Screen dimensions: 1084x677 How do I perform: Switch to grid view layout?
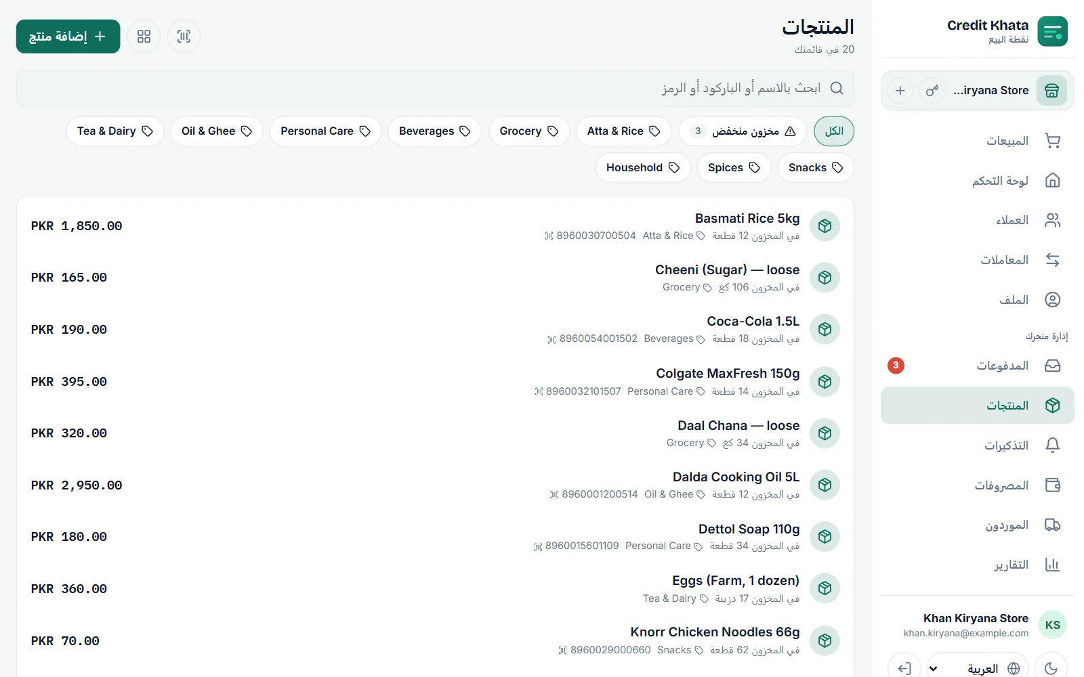tap(144, 37)
